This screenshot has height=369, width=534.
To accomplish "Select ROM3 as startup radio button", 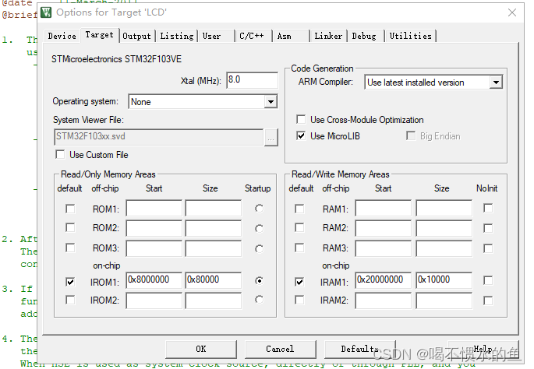I will coord(259,249).
